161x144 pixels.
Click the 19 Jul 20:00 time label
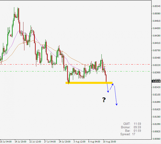(21, 142)
